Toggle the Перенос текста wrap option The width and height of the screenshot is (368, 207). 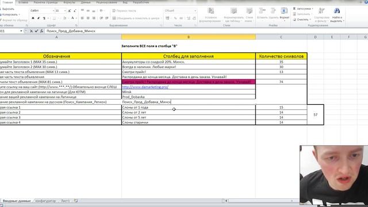(124, 11)
